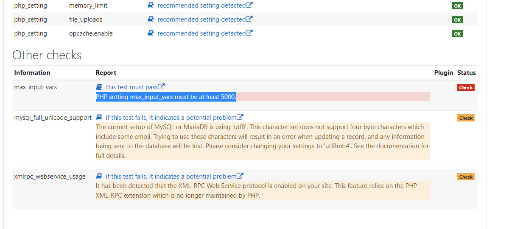The height and width of the screenshot is (229, 509).
Task: Click the 'Other checks' heading
Action: pos(47,55)
